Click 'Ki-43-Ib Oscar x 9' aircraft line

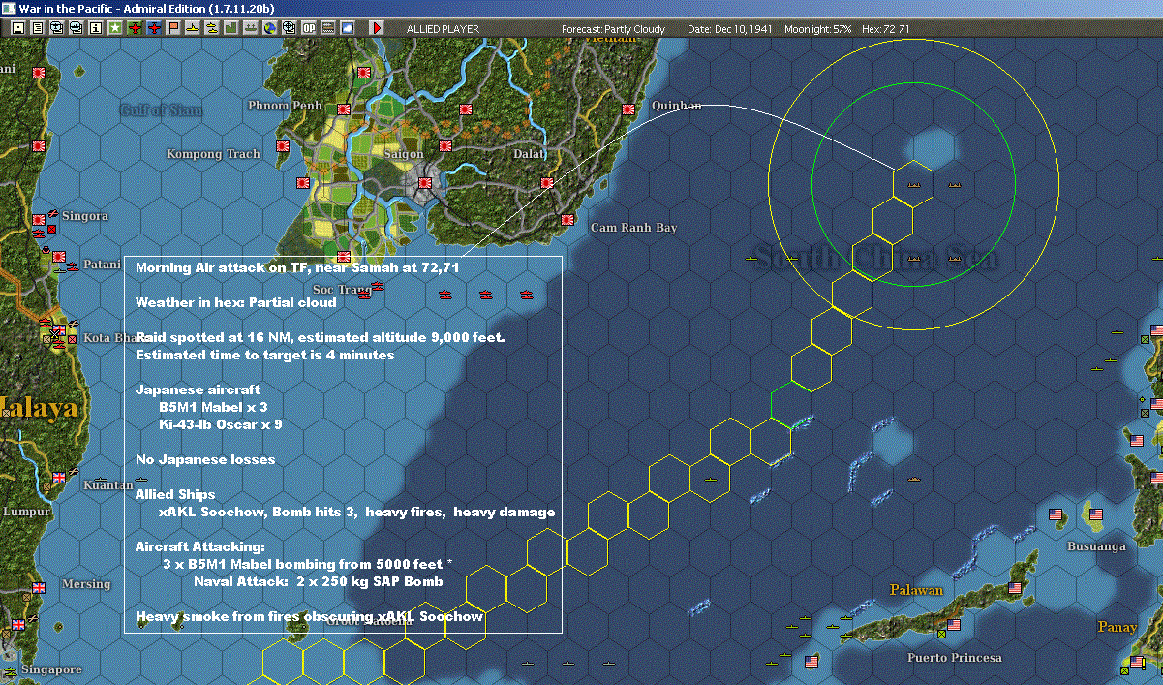(x=221, y=424)
